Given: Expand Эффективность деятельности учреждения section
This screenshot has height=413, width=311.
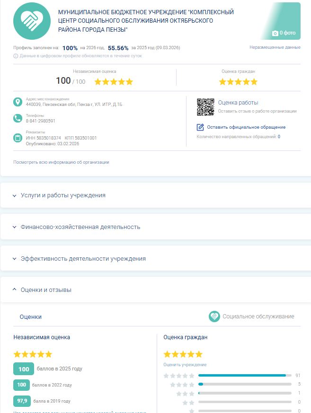Looking at the screenshot, I should pyautogui.click(x=83, y=259).
